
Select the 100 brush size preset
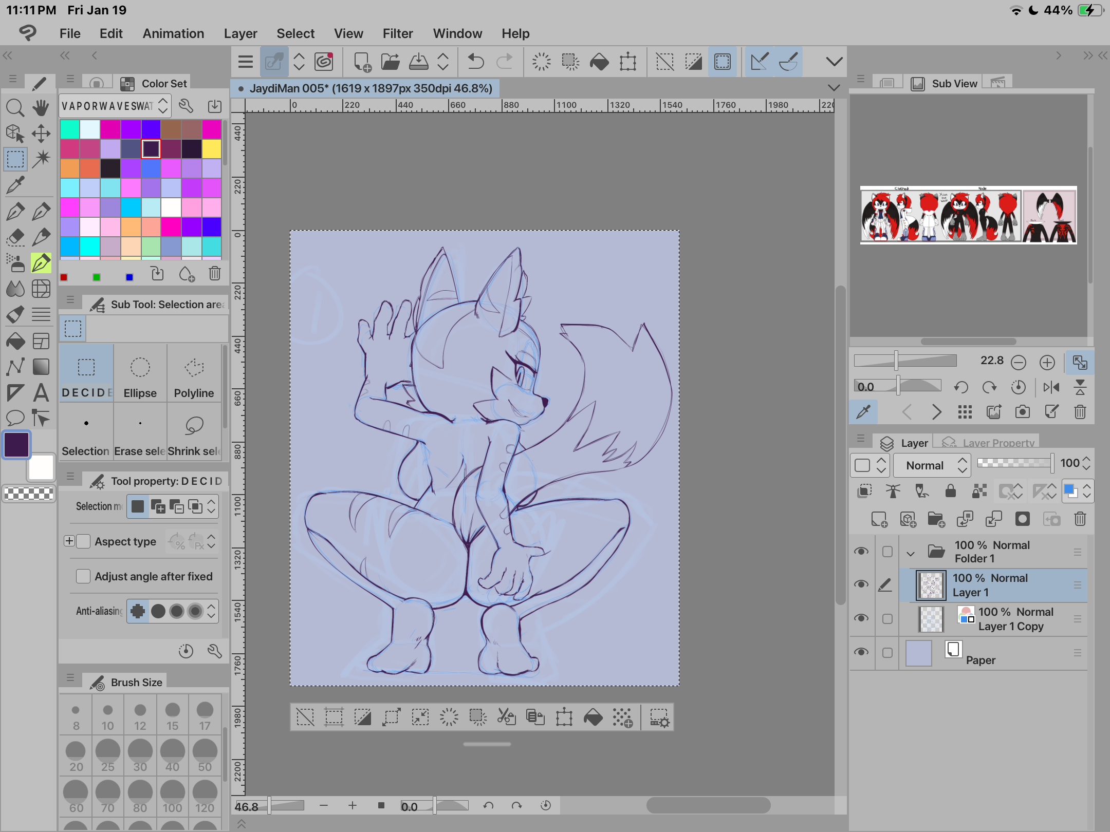click(x=172, y=797)
